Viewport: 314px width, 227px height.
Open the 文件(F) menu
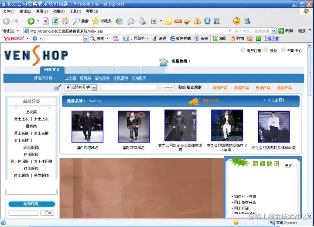[9, 11]
